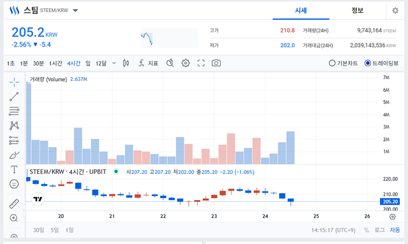Click the 14:15:17 (UTC+9) timezone button
Image resolution: width=408 pixels, height=244 pixels.
[x=333, y=230]
